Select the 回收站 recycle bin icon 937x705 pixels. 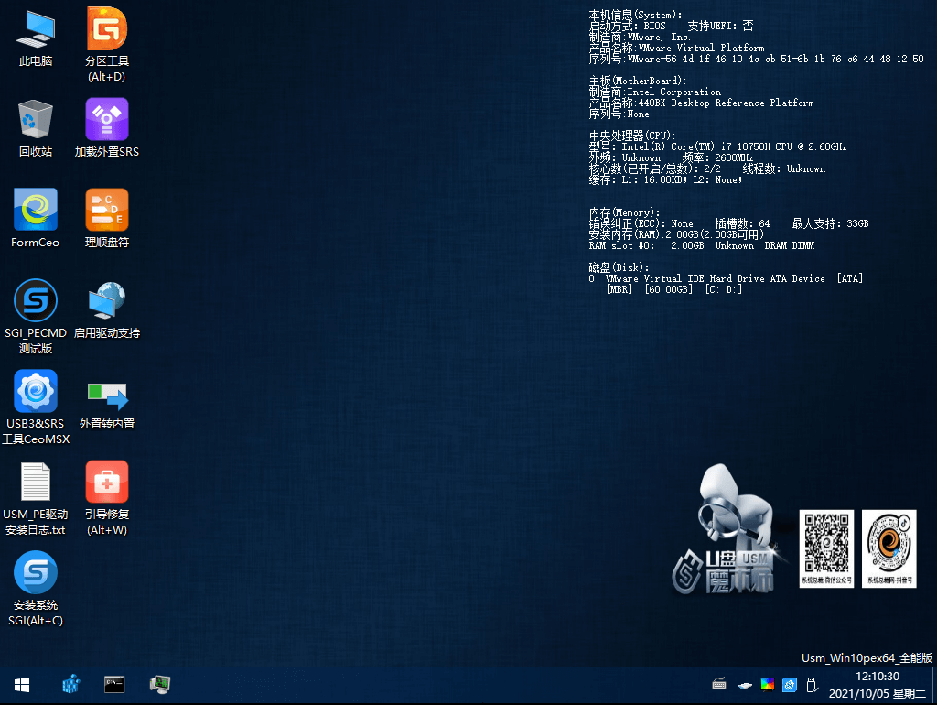coord(36,128)
